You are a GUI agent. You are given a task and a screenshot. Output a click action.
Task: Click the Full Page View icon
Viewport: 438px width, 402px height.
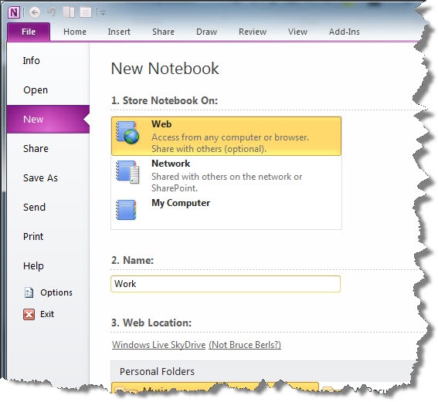(x=86, y=12)
